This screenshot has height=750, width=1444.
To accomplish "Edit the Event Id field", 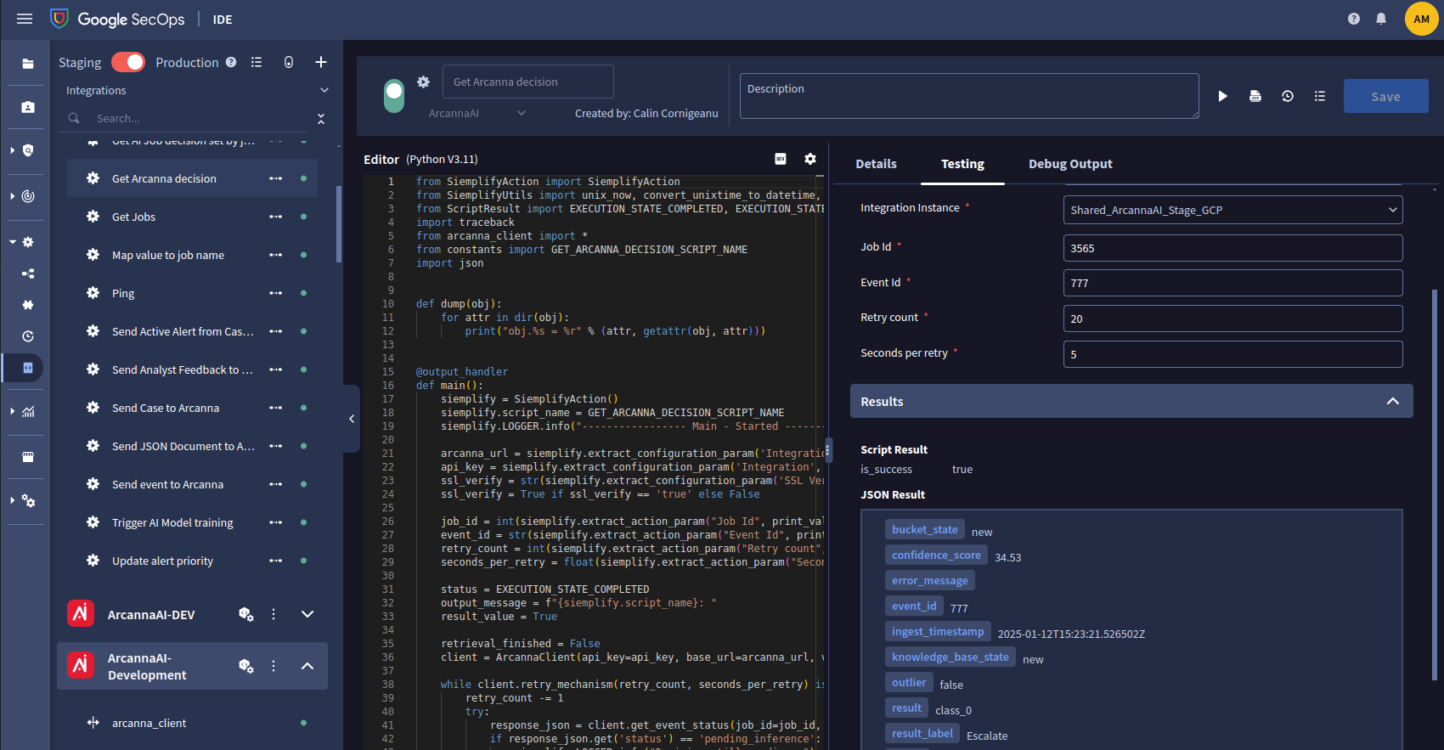I will [1232, 283].
